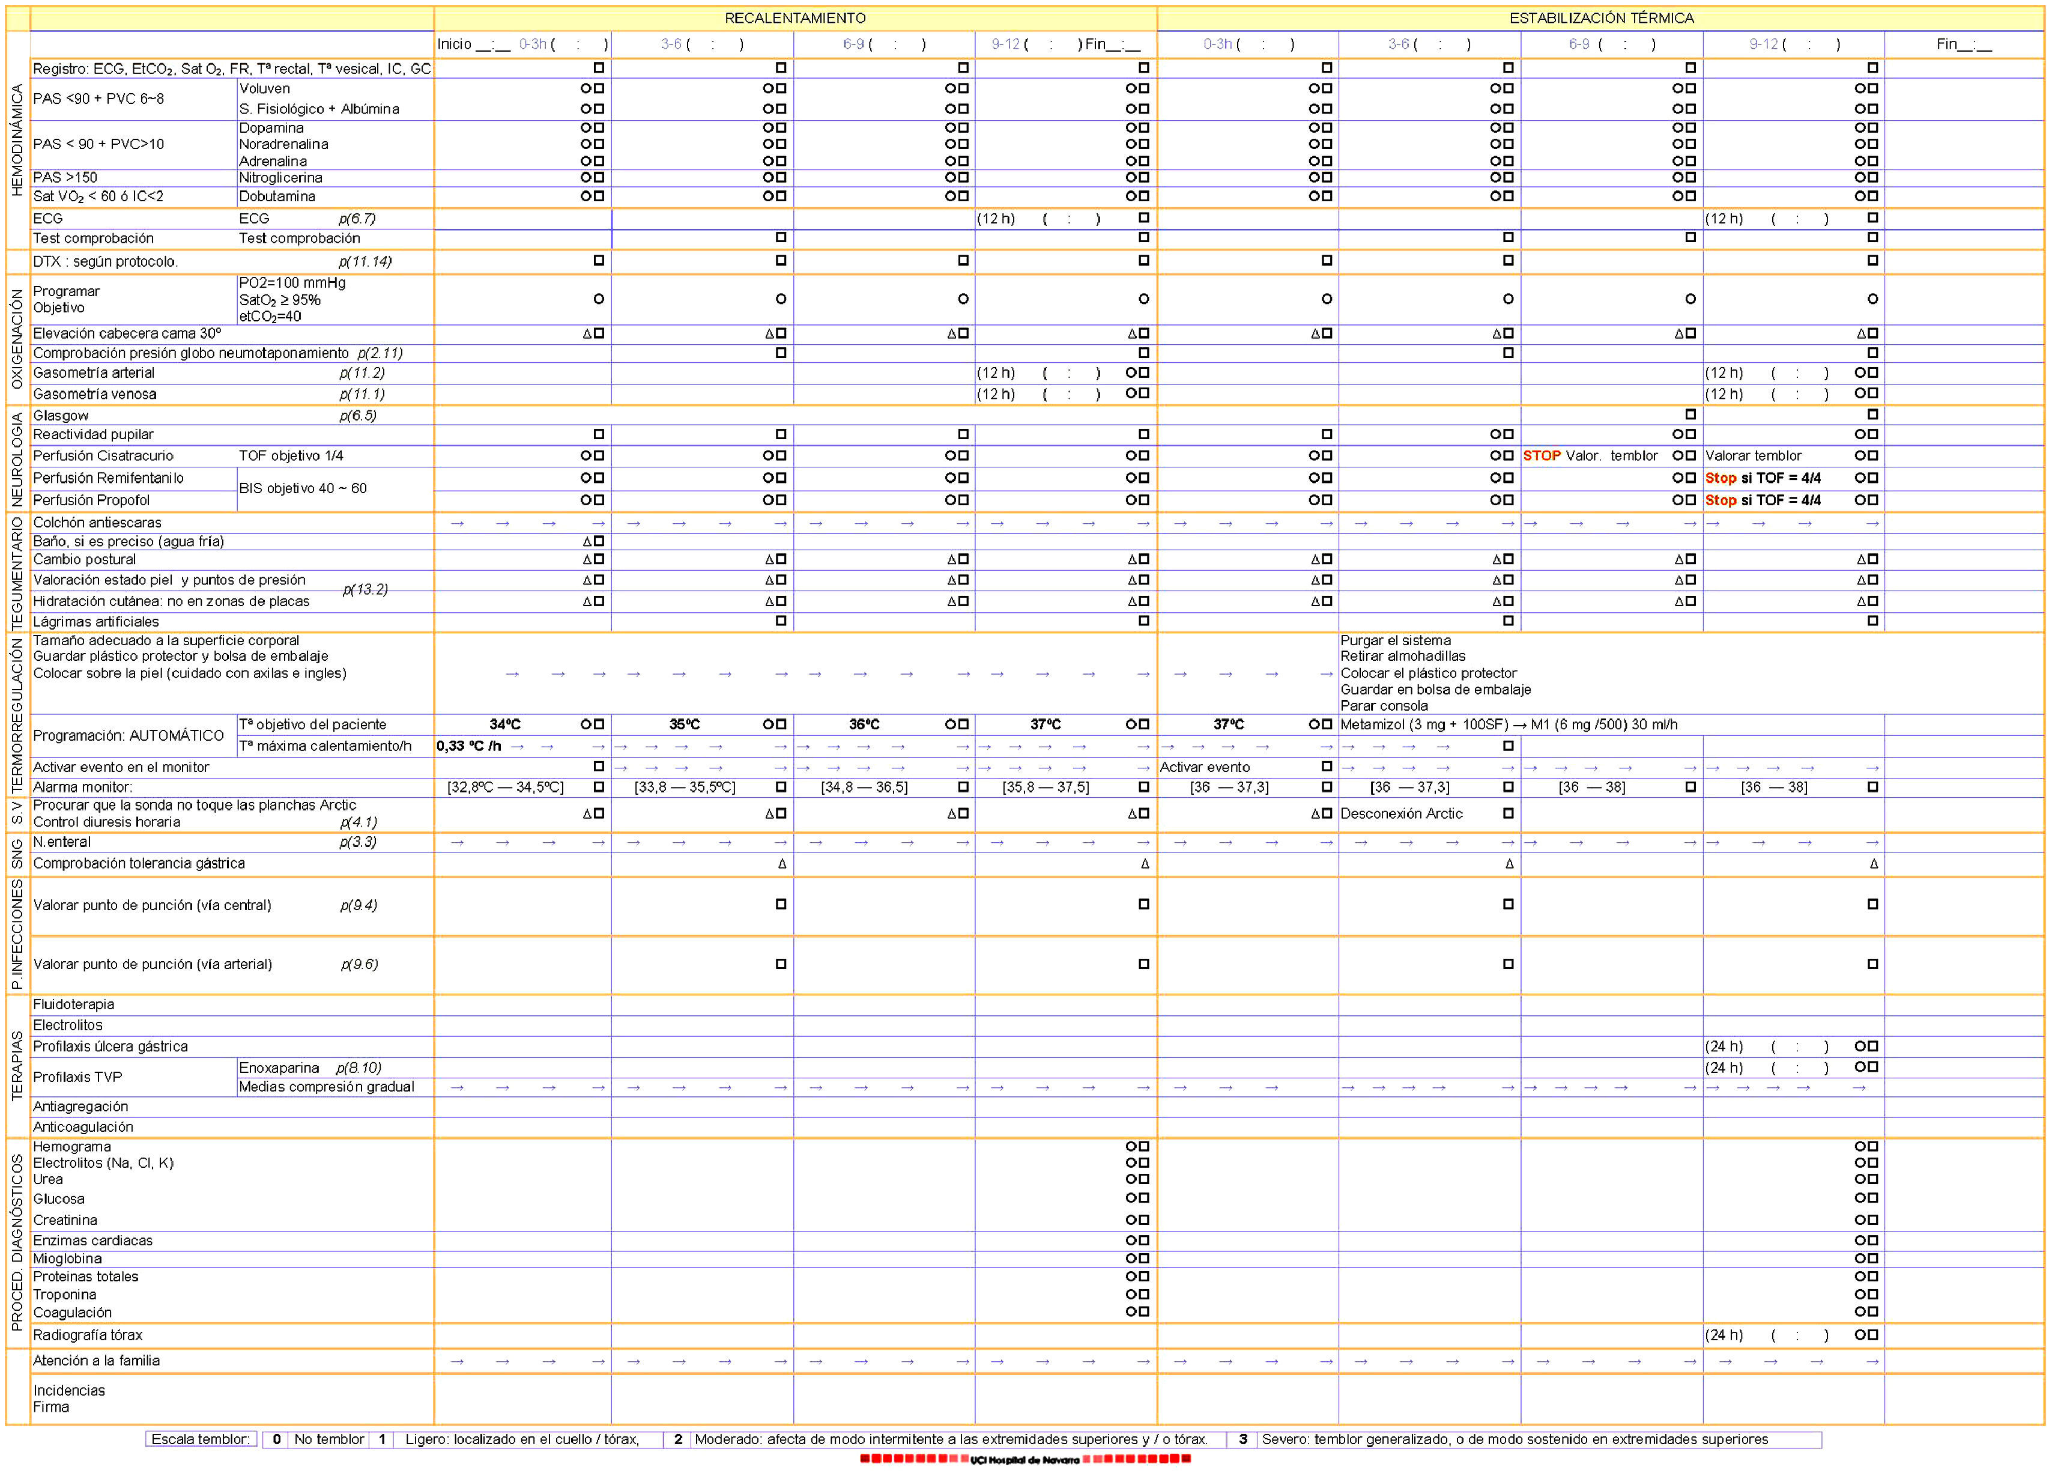
Task: Select Troponina circle in Estabilización 9-12 column
Action: [1860, 1294]
